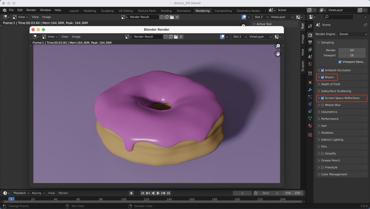This screenshot has height=209, width=370.
Task: Open the Material properties tab
Action: [x=310, y=126]
